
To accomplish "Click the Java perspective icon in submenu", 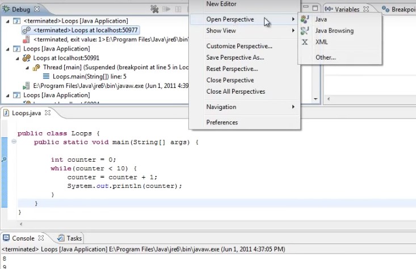I will click(x=305, y=19).
